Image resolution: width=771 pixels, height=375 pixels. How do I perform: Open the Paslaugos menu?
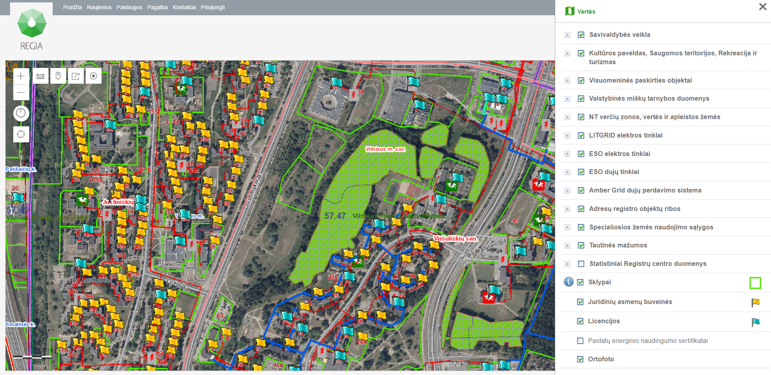point(129,7)
